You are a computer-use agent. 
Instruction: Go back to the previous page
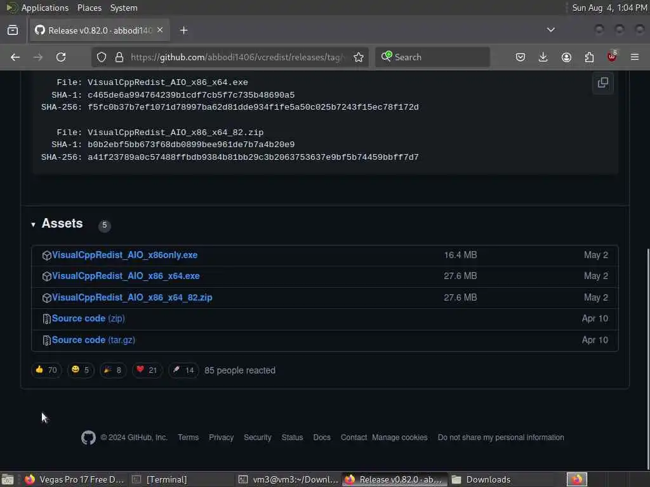pos(15,57)
